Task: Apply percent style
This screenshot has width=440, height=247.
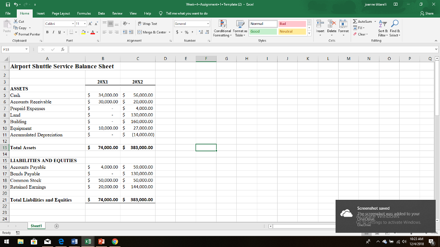Action: point(186,32)
